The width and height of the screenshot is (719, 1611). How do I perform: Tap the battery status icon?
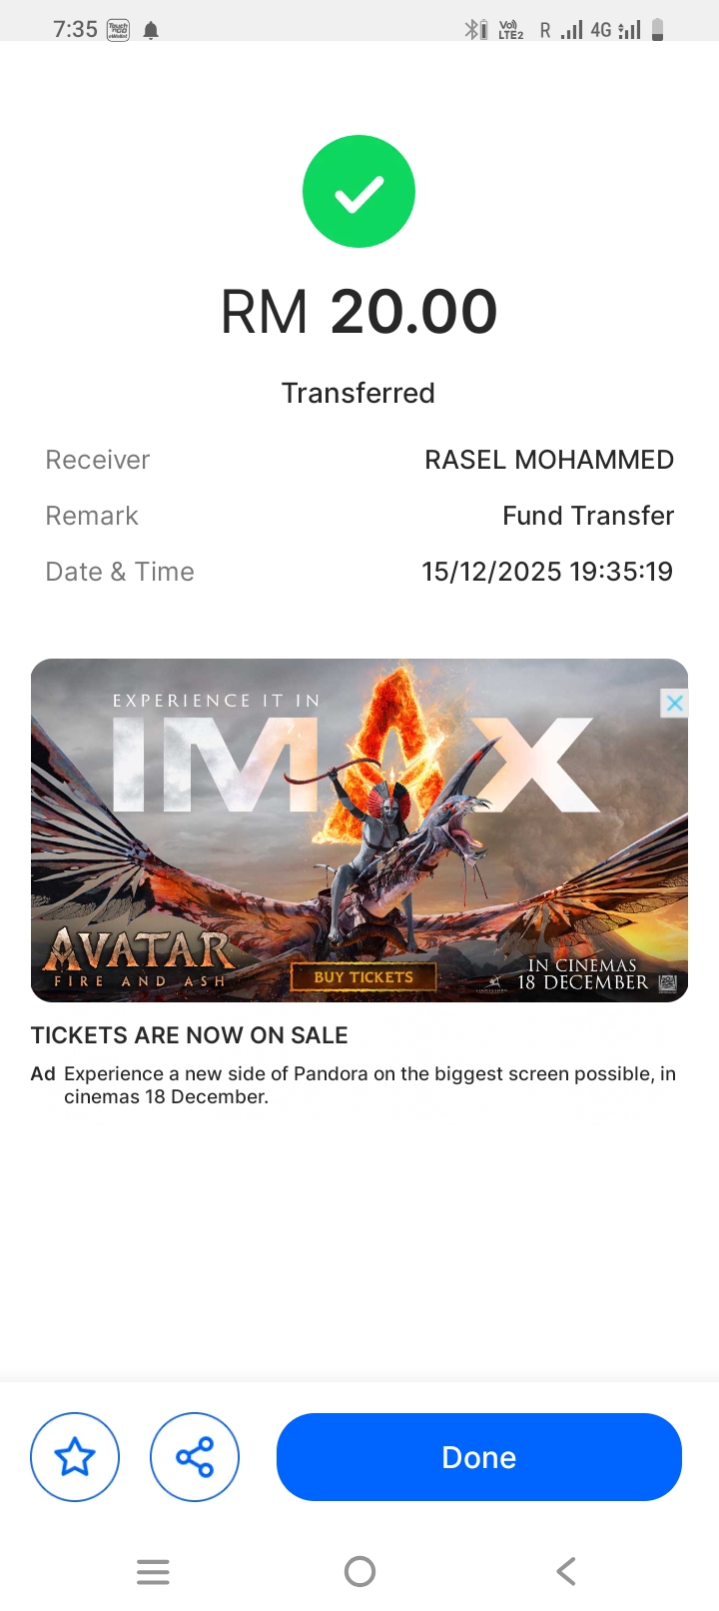click(657, 30)
